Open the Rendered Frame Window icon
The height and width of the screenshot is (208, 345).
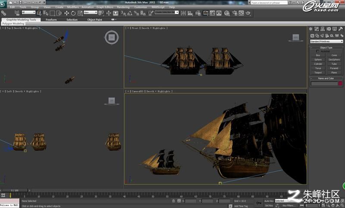coord(241,13)
